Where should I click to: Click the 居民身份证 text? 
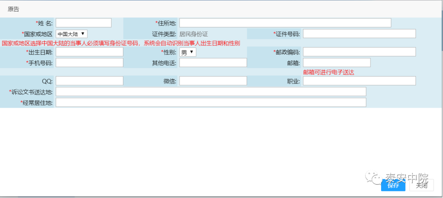click(194, 34)
